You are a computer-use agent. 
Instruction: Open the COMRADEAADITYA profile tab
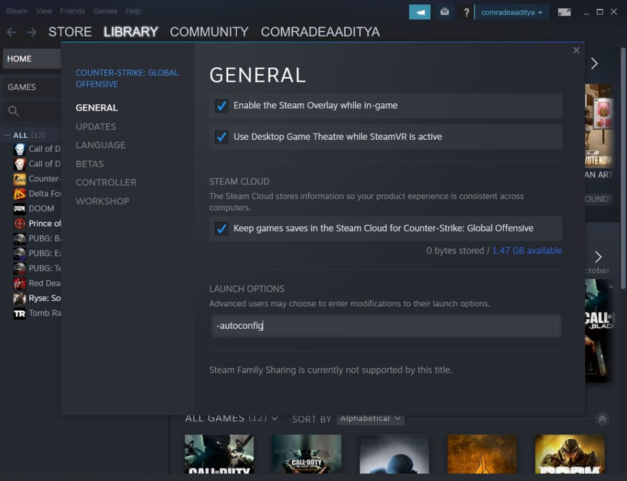pyautogui.click(x=320, y=32)
